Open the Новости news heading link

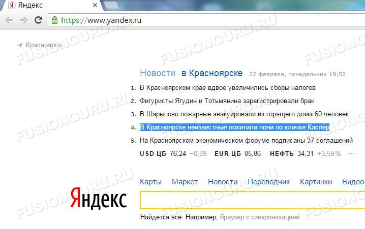coord(158,73)
